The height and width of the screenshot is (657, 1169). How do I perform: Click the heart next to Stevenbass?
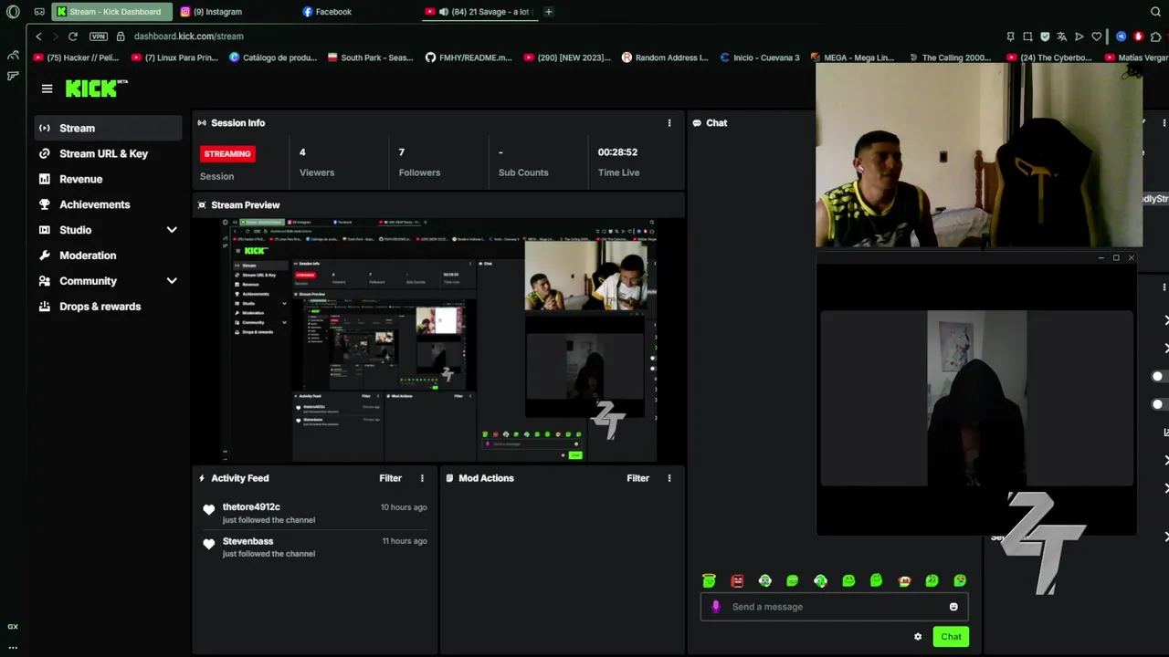[209, 544]
